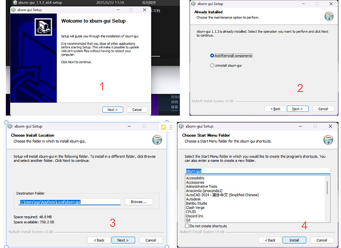Viewport: 341px width, 248px height.
Task: Choose AutoCAD 2024 folder in list
Action: [x=222, y=195]
